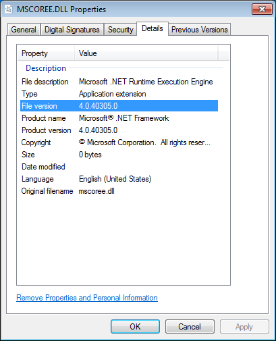Select the Product version row
Viewport: 276px width, 341px height.
pyautogui.click(x=119, y=130)
